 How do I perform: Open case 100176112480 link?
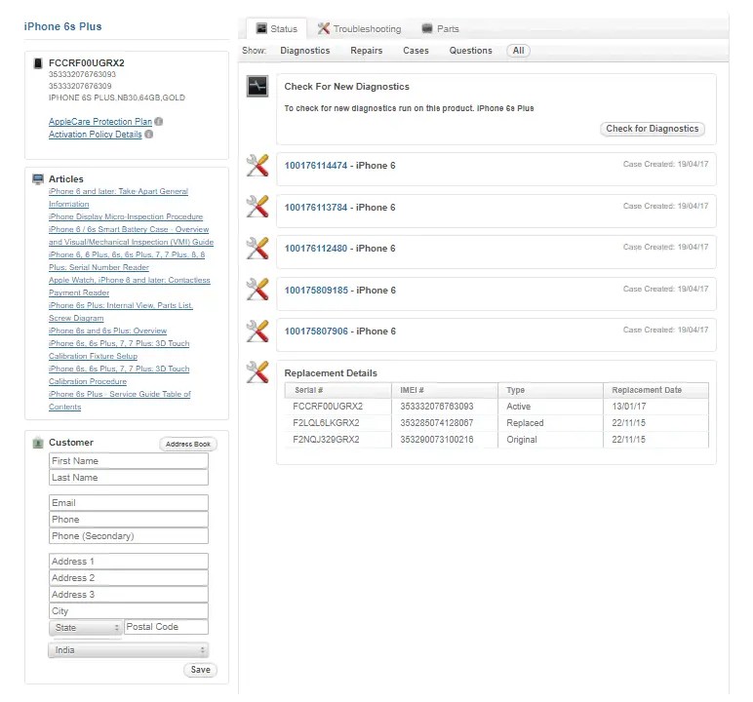(x=315, y=249)
